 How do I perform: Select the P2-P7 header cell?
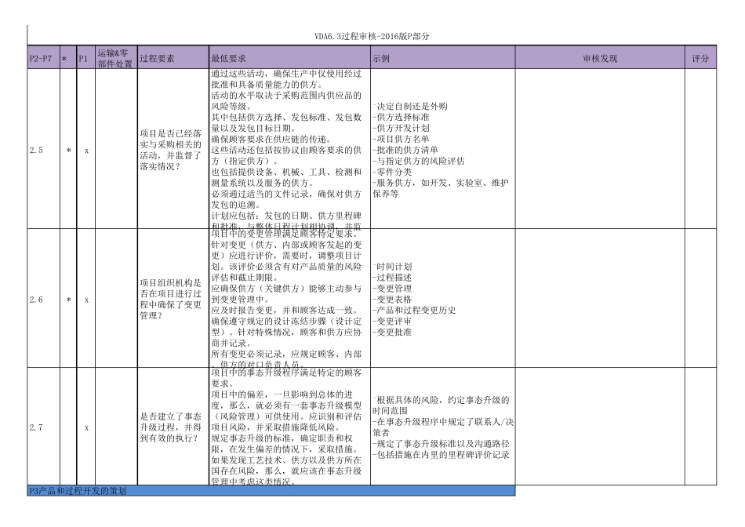(44, 57)
